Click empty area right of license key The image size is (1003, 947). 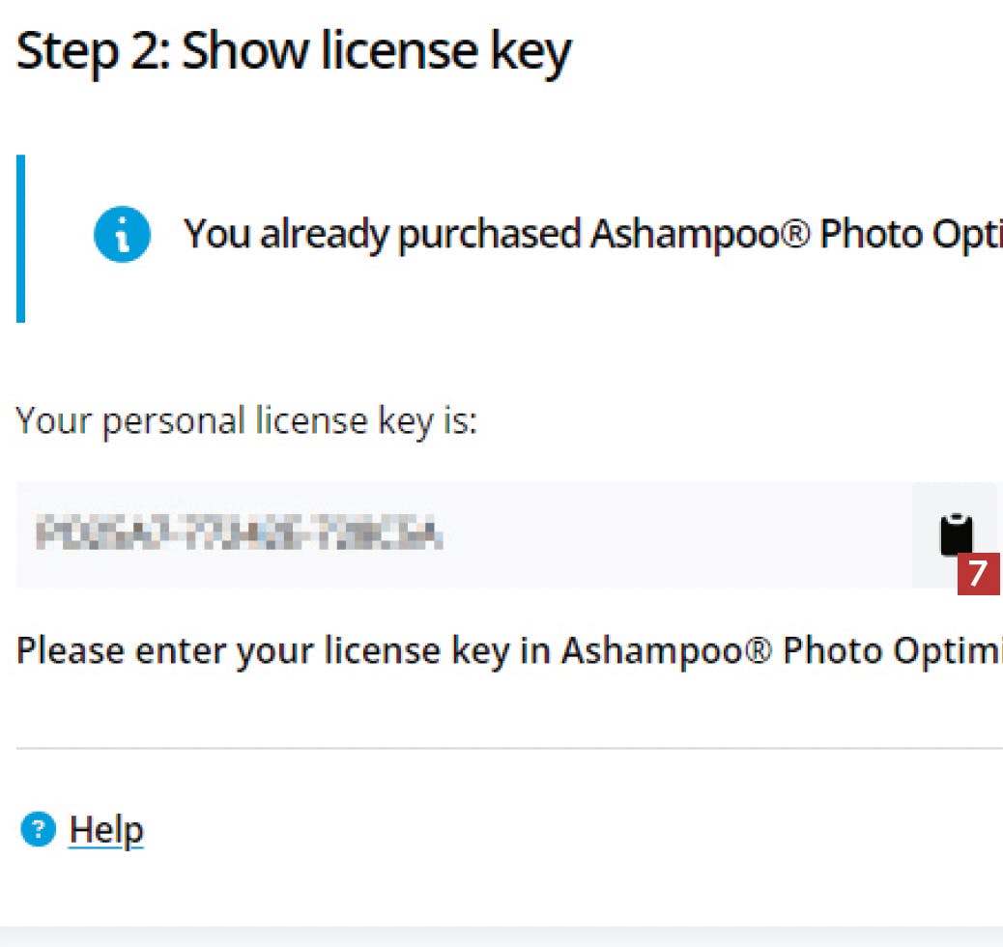coord(676,535)
